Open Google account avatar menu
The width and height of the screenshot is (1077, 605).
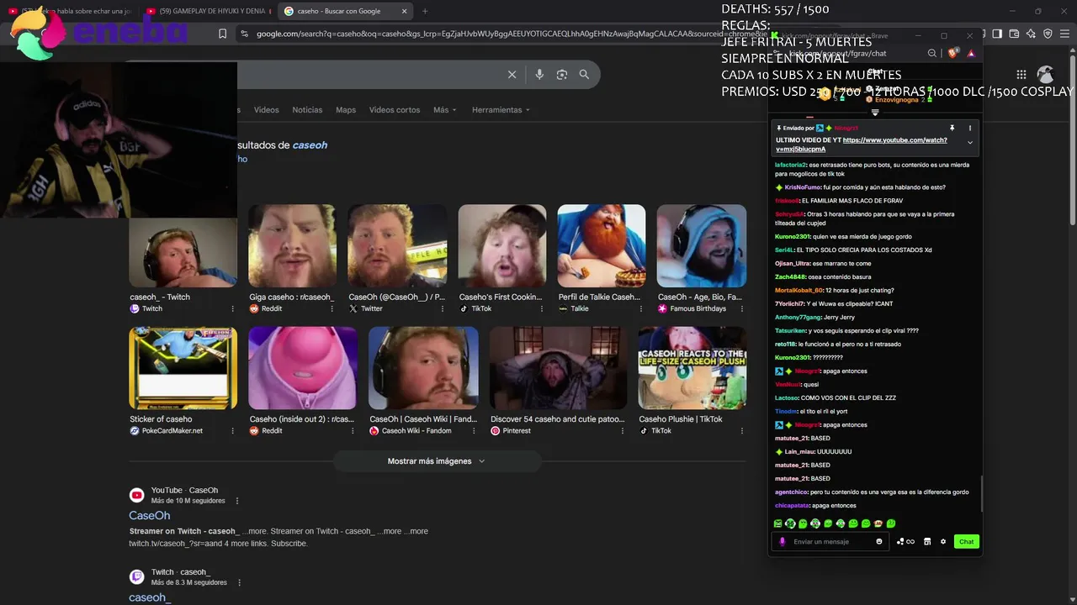pos(1045,75)
